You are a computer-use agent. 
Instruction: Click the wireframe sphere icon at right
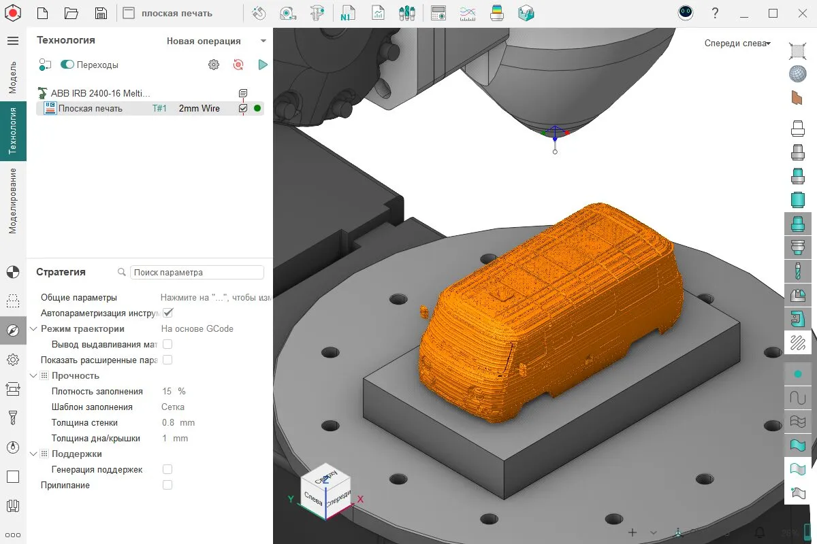[x=797, y=73]
